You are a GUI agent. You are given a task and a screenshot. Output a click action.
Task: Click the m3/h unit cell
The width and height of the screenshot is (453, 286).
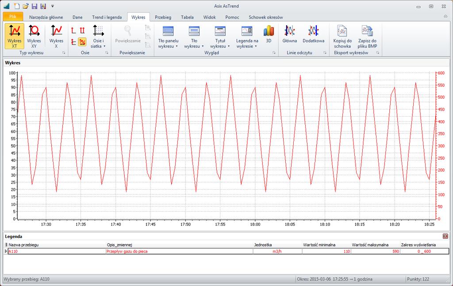(x=277, y=252)
